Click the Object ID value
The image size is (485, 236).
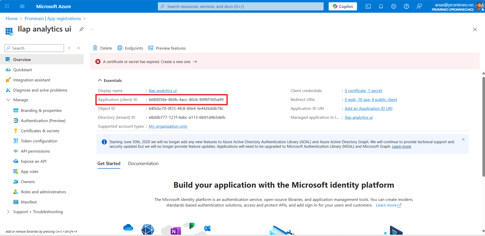point(186,108)
